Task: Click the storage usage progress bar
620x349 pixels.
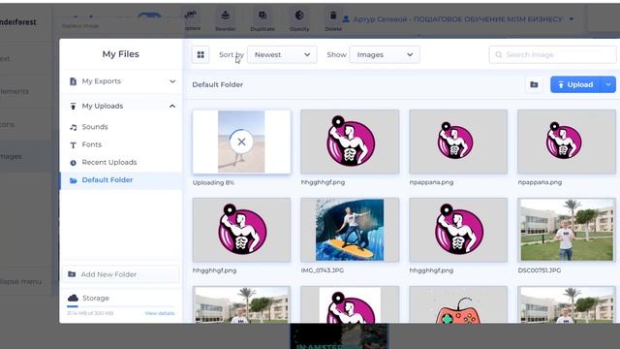Action: tap(120, 306)
